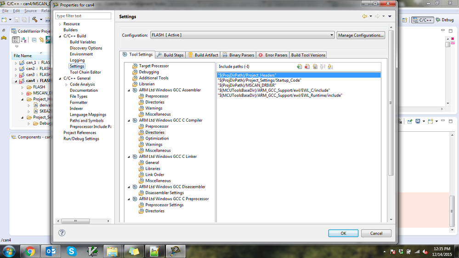Collapse ARM Ltd Windows GCC Assembler
Viewport: 459px width, 258px height.
click(x=129, y=90)
